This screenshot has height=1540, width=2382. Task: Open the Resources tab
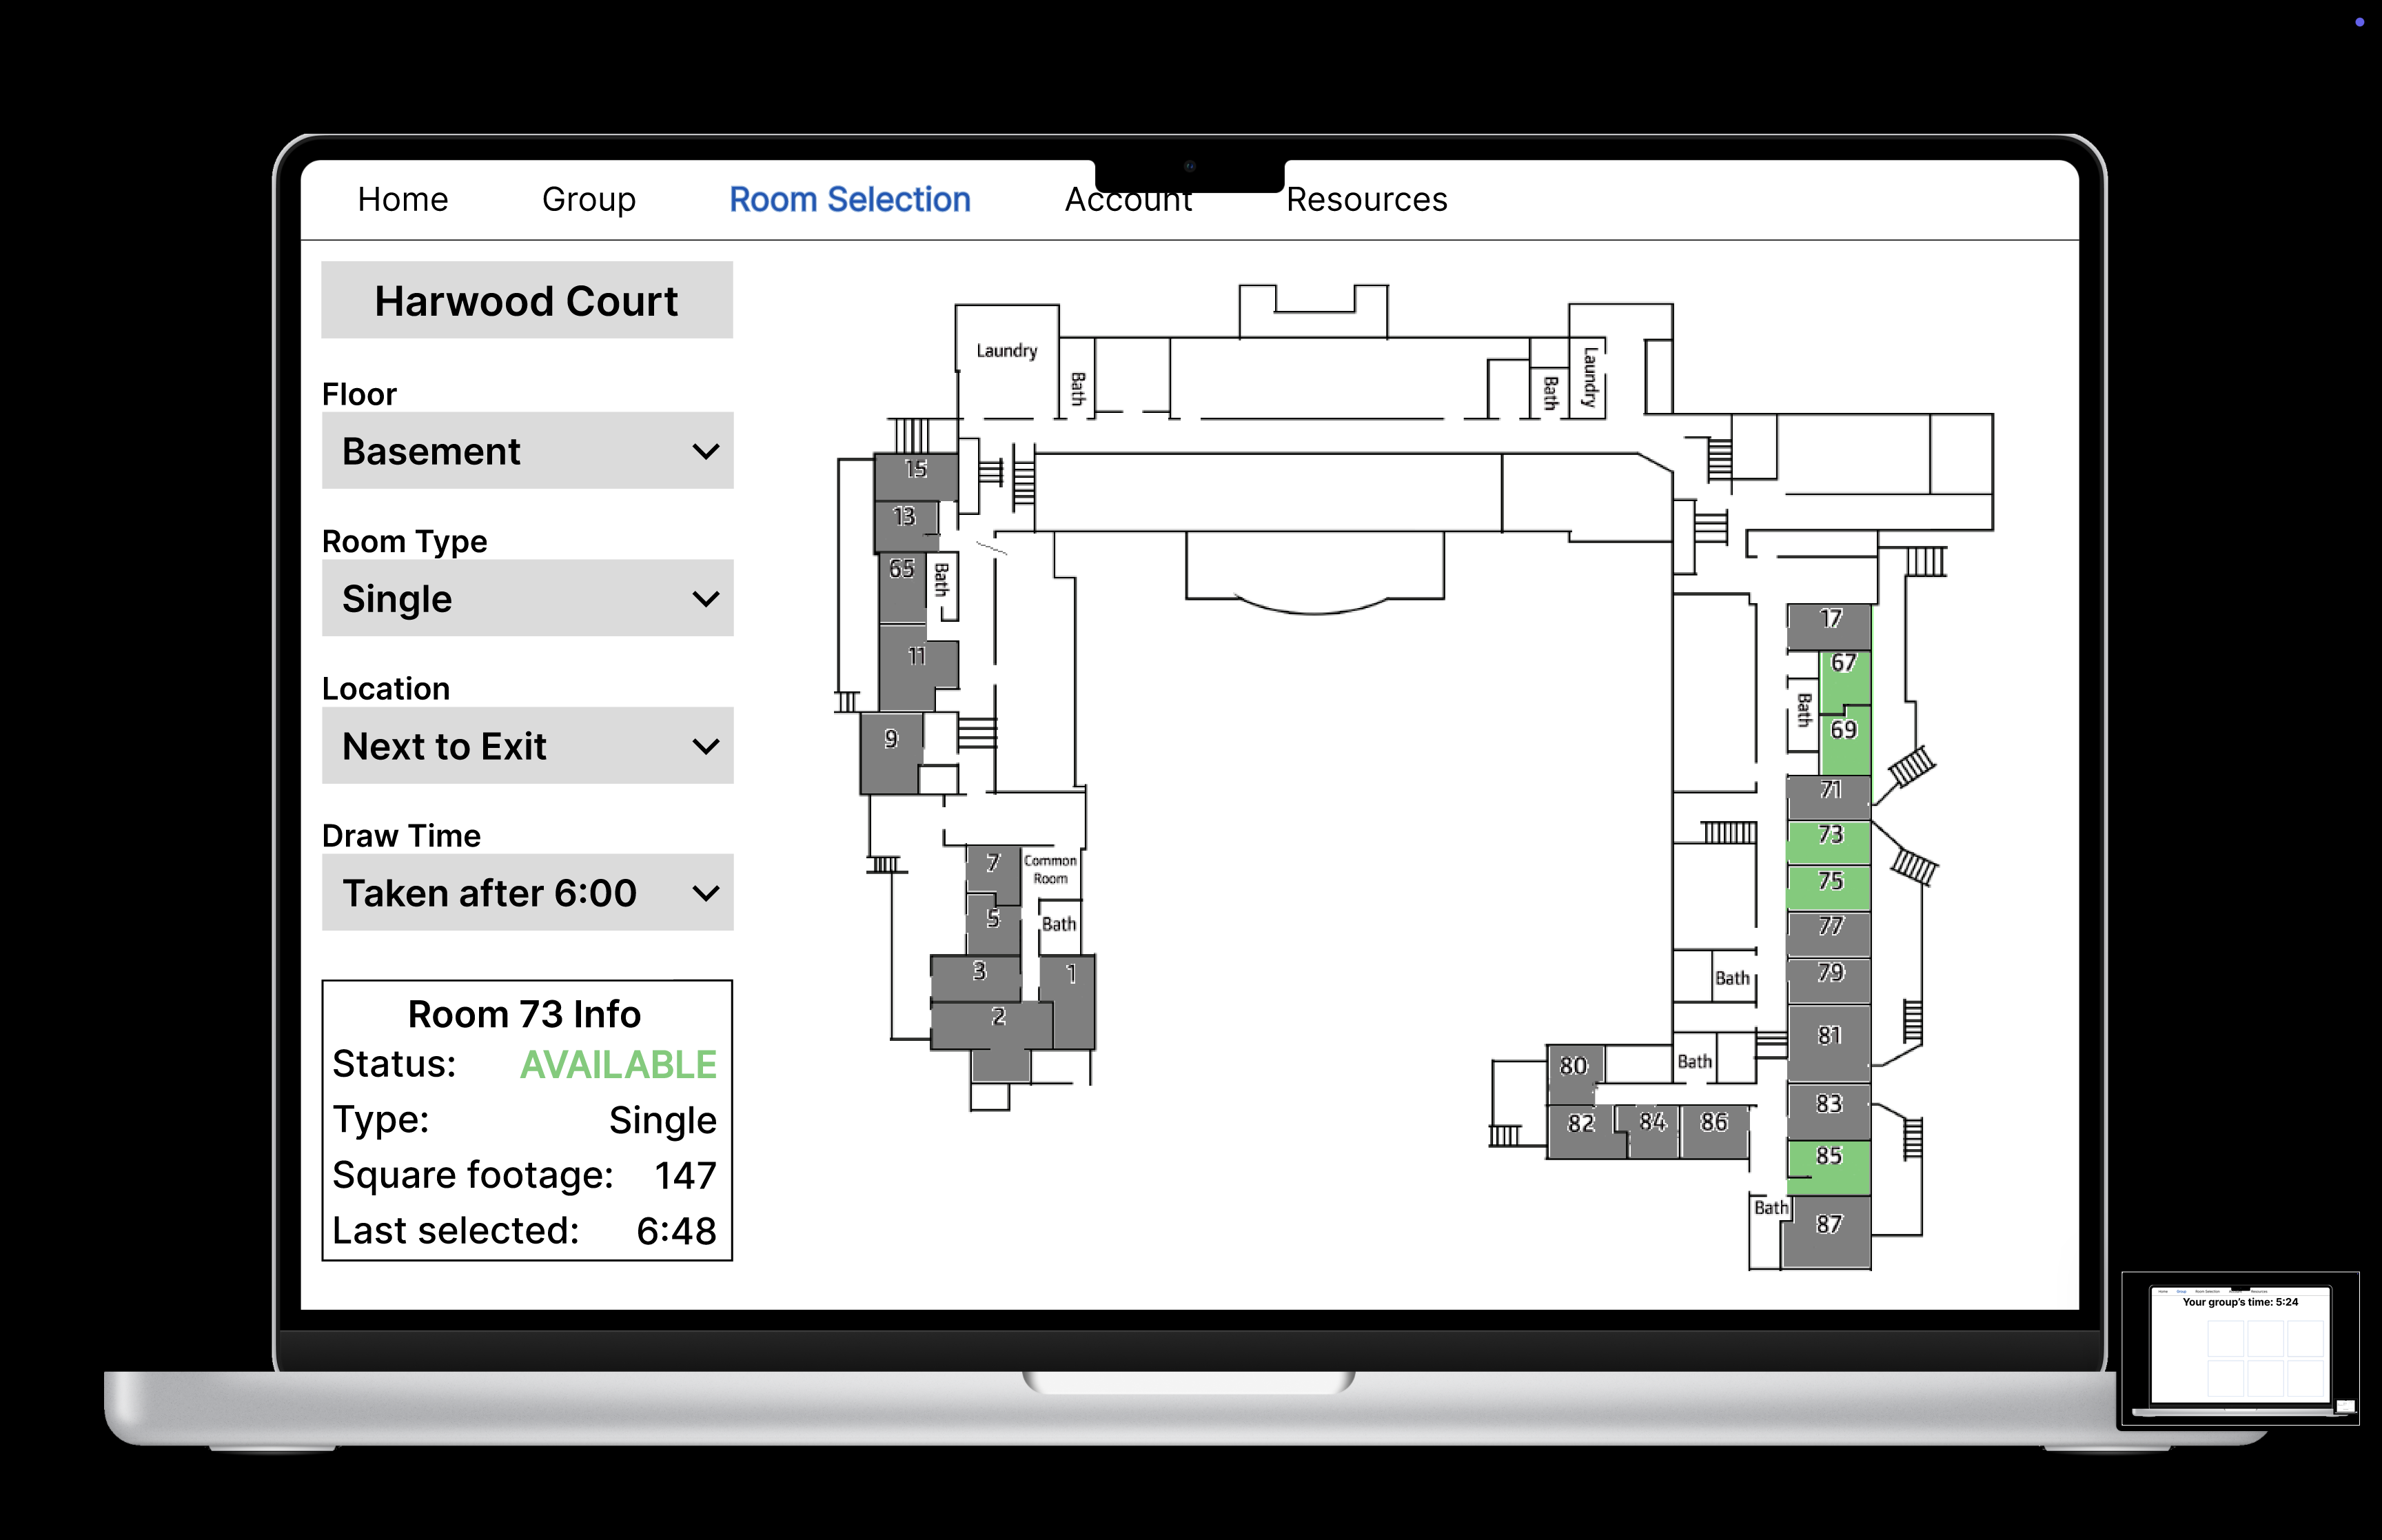1365,199
